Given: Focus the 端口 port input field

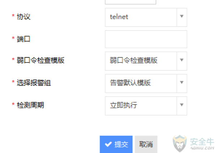Looking at the screenshot, I should 146,39.
